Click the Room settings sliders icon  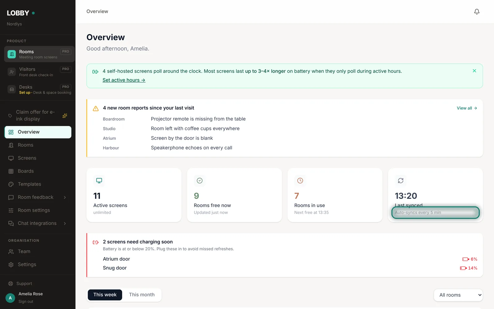[x=11, y=210]
